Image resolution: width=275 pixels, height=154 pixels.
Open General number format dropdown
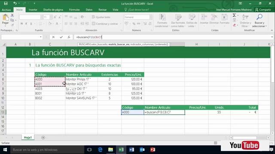click(151, 17)
